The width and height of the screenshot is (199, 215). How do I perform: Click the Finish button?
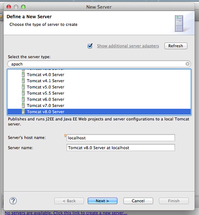(174, 201)
